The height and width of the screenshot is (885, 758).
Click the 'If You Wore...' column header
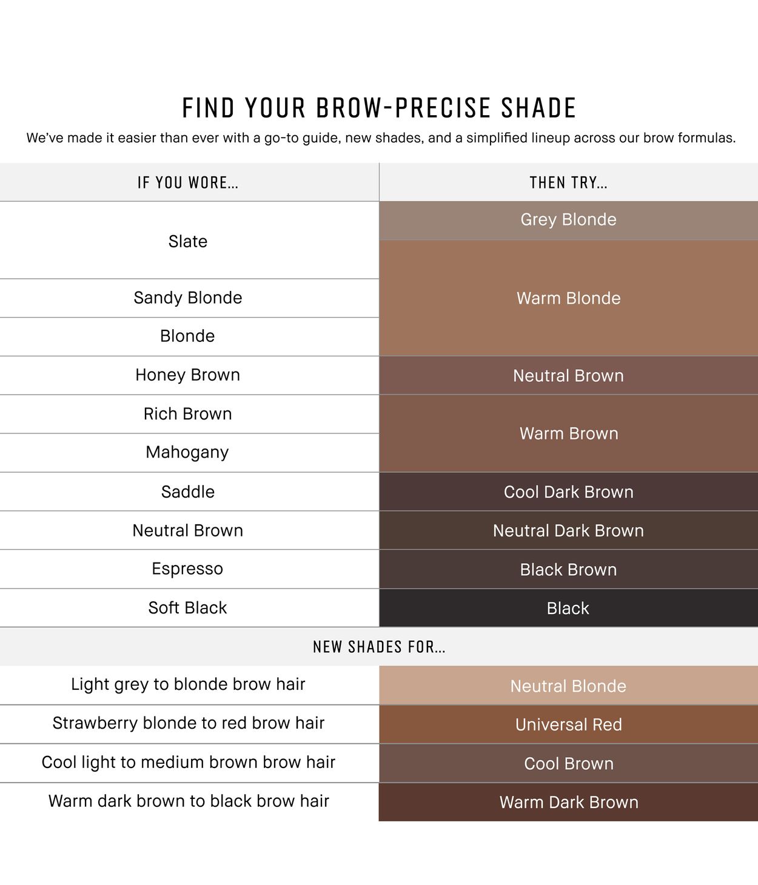[x=188, y=182]
